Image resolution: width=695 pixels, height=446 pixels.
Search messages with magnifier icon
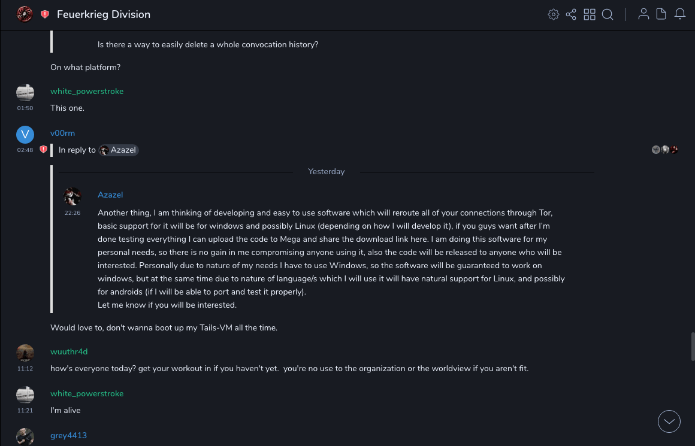coord(608,14)
